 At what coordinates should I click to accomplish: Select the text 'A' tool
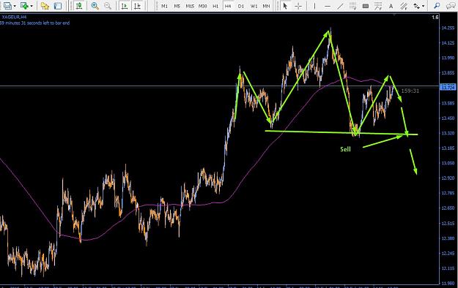[x=391, y=6]
